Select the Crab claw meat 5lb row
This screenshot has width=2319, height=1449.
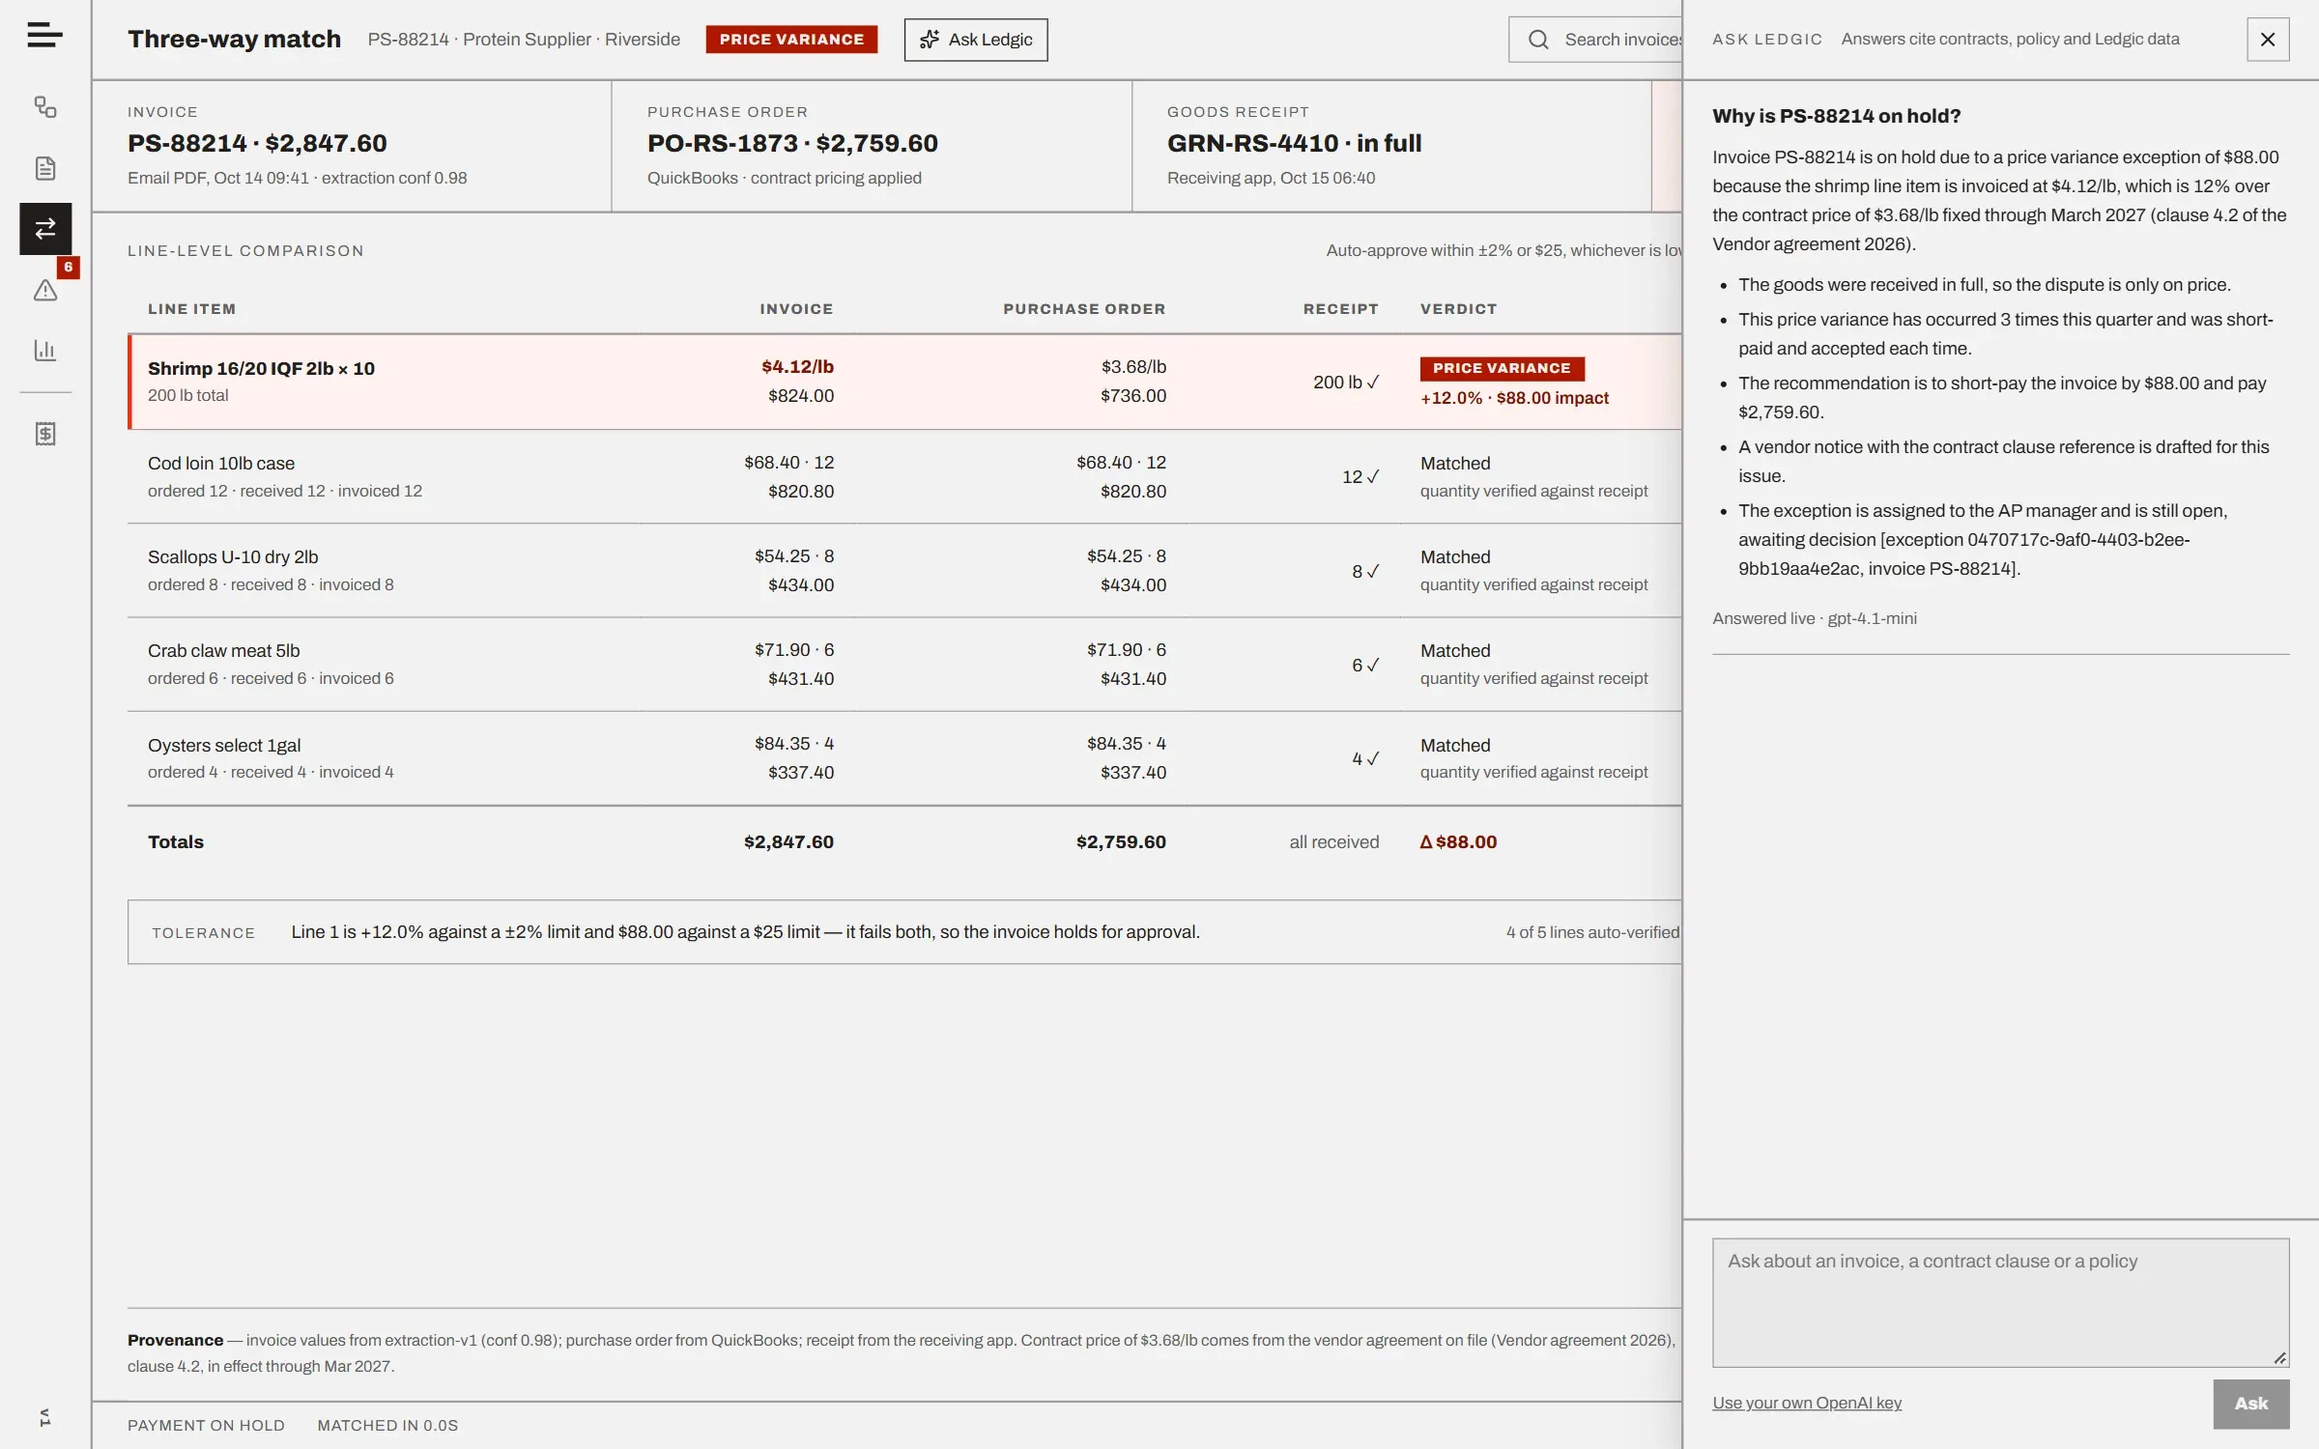904,664
